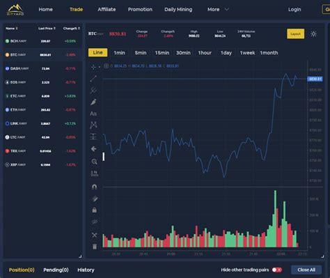Open crosshair tool options small arrow
The width and height of the screenshot is (330, 278).
coord(100,67)
